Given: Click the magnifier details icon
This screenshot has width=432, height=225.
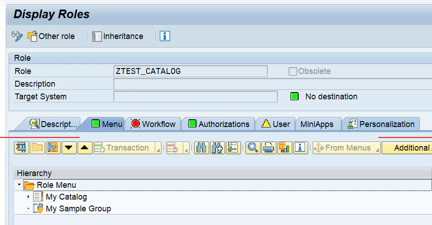Looking at the screenshot, I should tap(253, 148).
